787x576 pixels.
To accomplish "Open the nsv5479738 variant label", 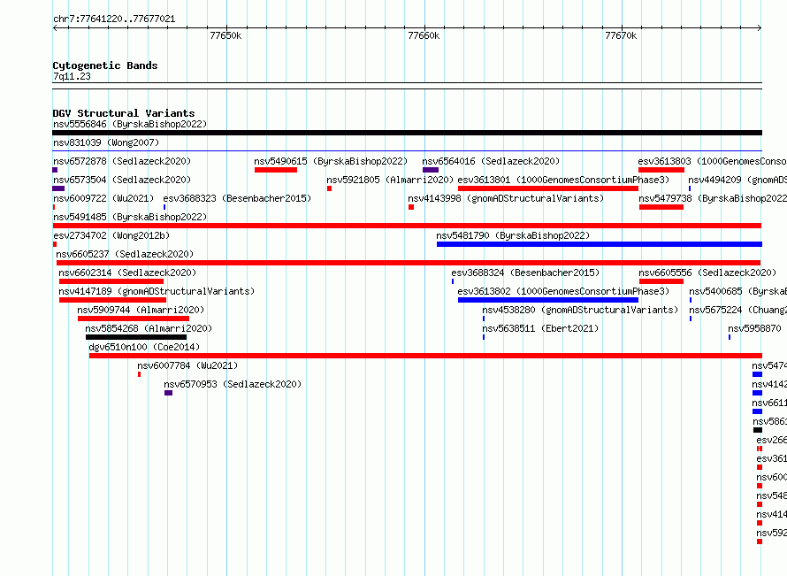I will [713, 198].
